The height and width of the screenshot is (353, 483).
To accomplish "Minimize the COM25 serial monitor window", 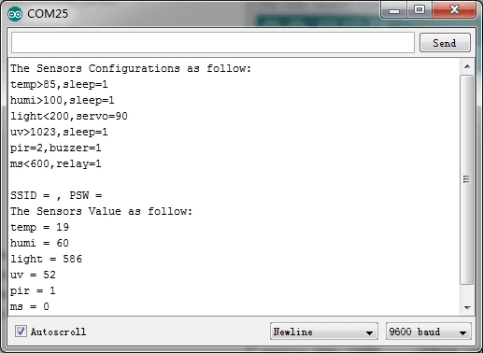I will coord(394,10).
